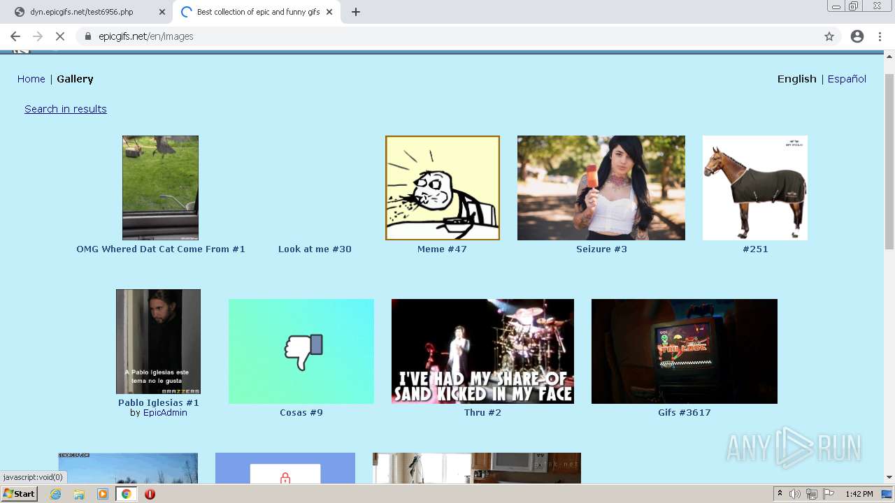
Task: Open Gifs #3617 caption link
Action: point(685,412)
